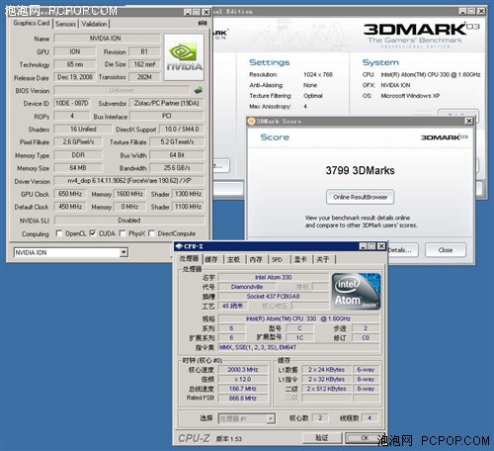Select the SPD tab in CPU-Z
This screenshot has width=494, height=451.
coord(277,259)
